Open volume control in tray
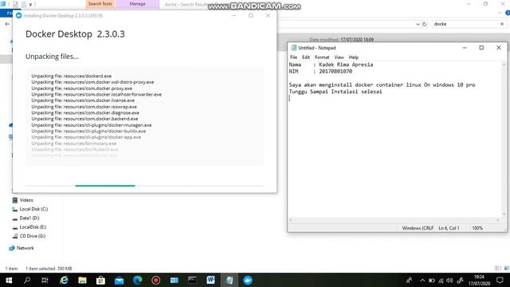This screenshot has width=510, height=287. [x=449, y=280]
